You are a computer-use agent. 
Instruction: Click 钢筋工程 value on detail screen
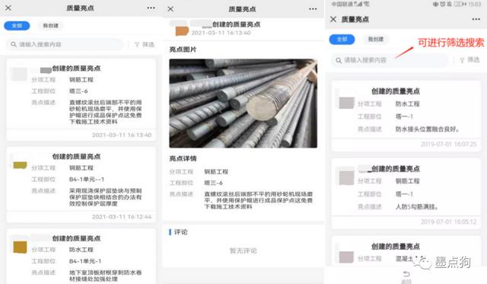[216, 171]
